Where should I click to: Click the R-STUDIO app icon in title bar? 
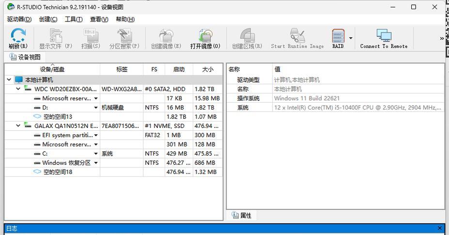pyautogui.click(x=11, y=7)
